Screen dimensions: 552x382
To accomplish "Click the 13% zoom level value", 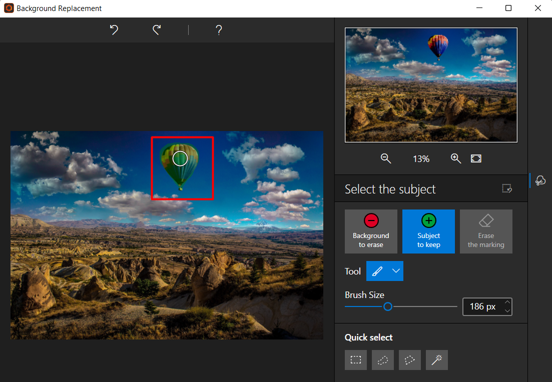I will coord(421,159).
